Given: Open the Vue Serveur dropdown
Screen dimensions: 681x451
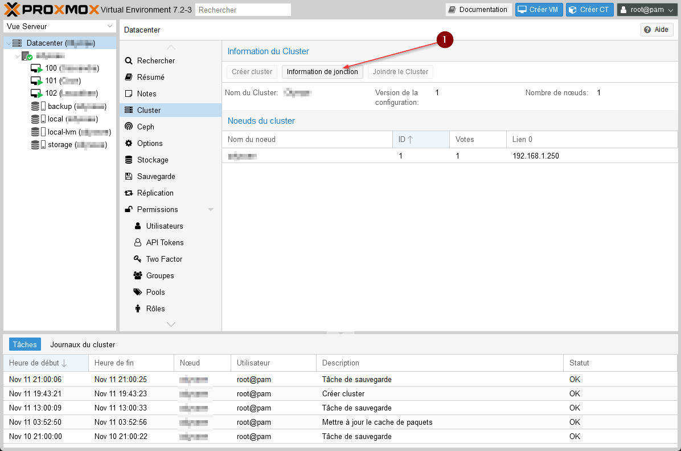Looking at the screenshot, I should [60, 26].
